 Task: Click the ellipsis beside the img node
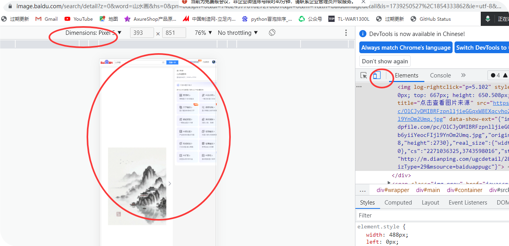coord(359,87)
